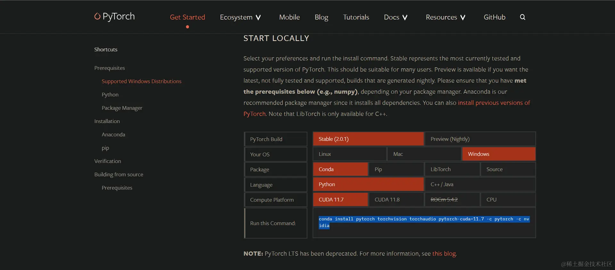The height and width of the screenshot is (270, 615).
Task: Expand the Docs dropdown menu
Action: click(x=396, y=17)
